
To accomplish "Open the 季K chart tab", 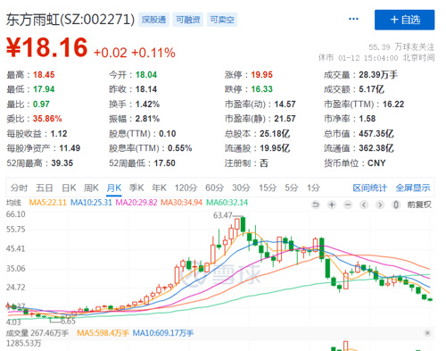I will coord(136,188).
